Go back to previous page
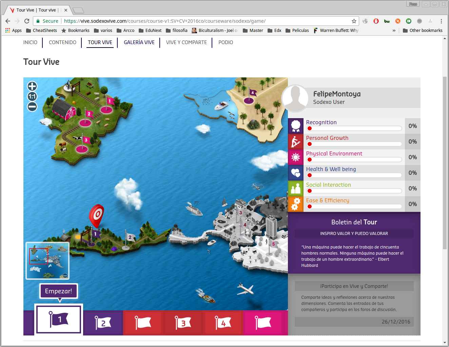This screenshot has width=449, height=347. [x=8, y=21]
